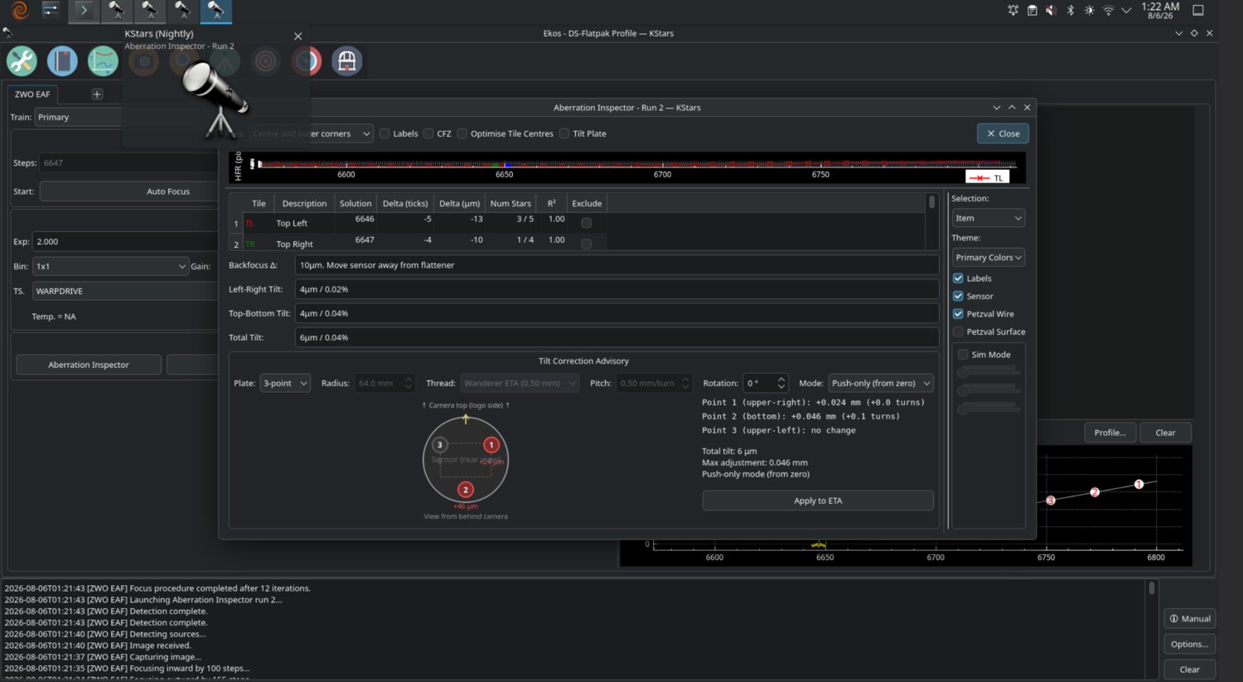1243x682 pixels.
Task: Click the Auto Focus button
Action: click(168, 191)
